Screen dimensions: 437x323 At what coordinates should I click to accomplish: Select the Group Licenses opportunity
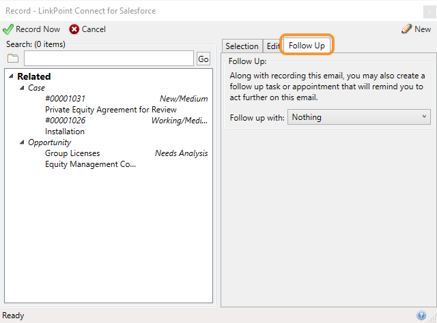[x=72, y=153]
